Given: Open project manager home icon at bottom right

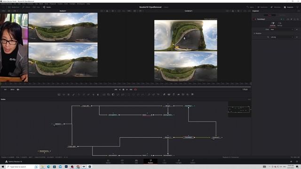Looking at the screenshot, I should tap(291, 161).
